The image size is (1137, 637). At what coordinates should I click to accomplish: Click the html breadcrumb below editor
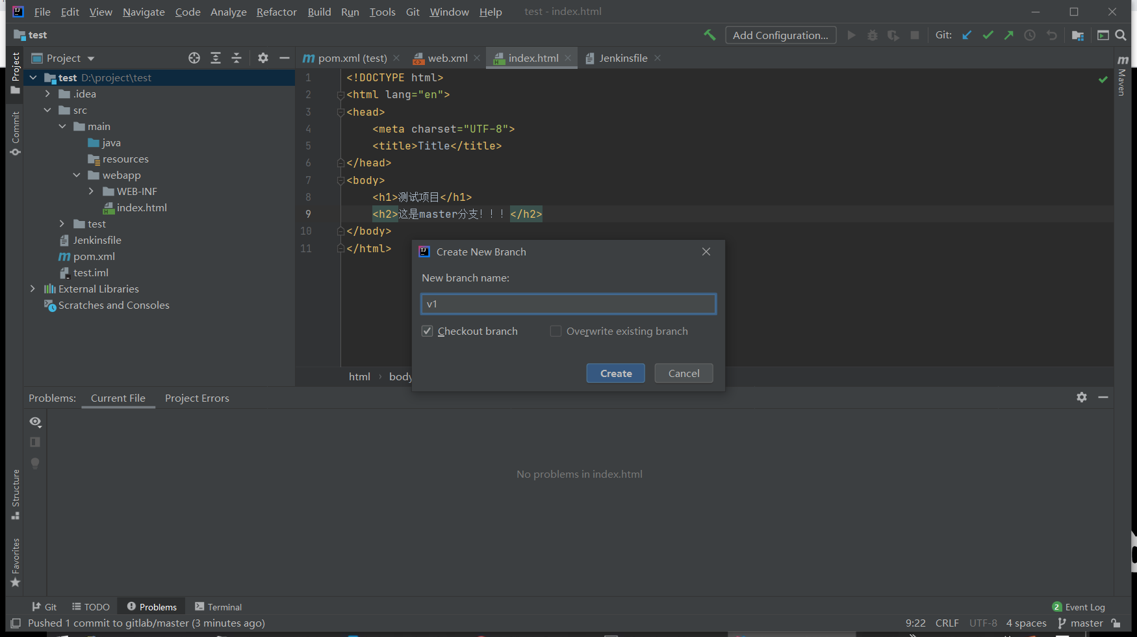(359, 376)
